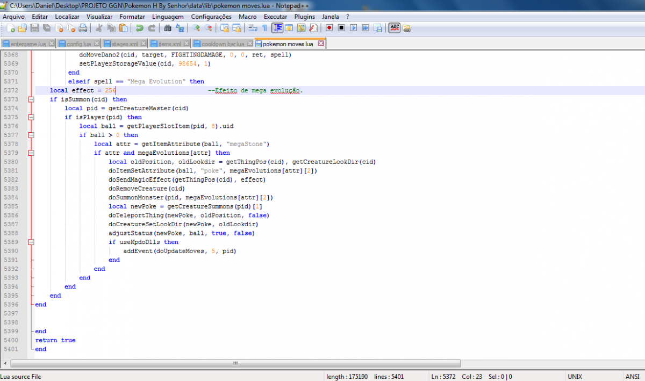Toggle macro recording with red dot
The image size is (645, 381).
tap(329, 27)
